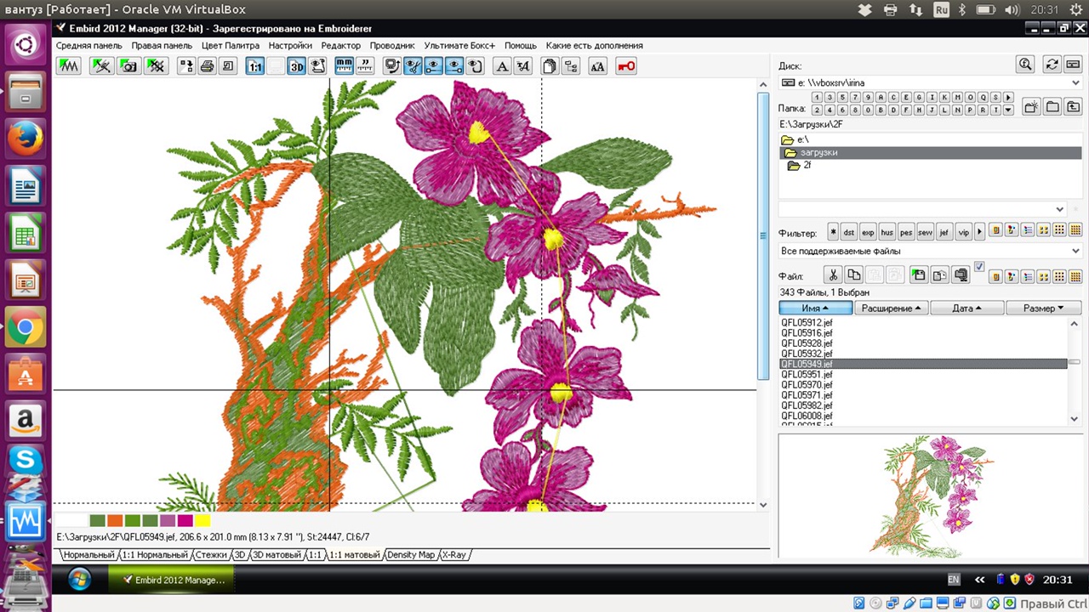The width and height of the screenshot is (1089, 612).
Task: Go up one folder level icon
Action: pyautogui.click(x=1073, y=106)
